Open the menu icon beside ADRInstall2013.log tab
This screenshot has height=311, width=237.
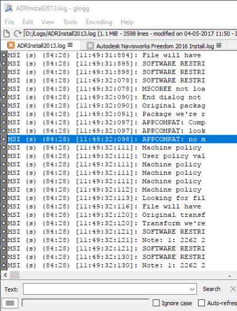click(x=70, y=45)
